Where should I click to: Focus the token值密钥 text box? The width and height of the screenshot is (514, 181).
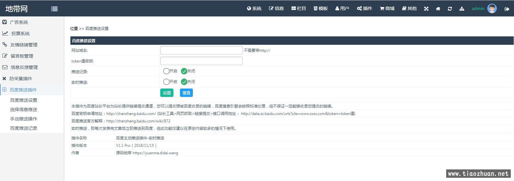point(201,61)
